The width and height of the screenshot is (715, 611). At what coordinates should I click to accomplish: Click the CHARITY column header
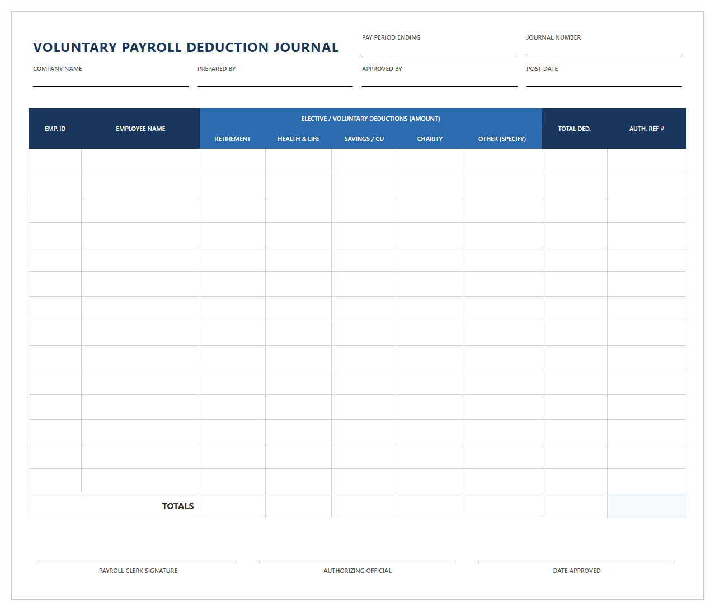tap(430, 139)
